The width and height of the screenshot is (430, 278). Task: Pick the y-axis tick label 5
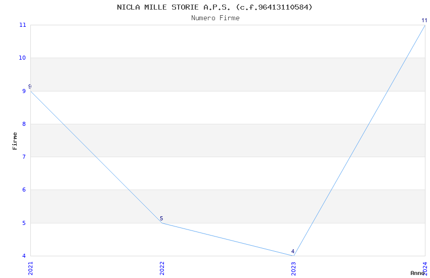[x=24, y=223]
